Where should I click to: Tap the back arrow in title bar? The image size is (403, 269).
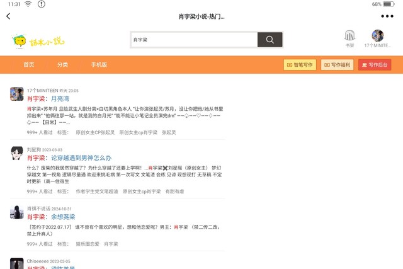click(8, 16)
